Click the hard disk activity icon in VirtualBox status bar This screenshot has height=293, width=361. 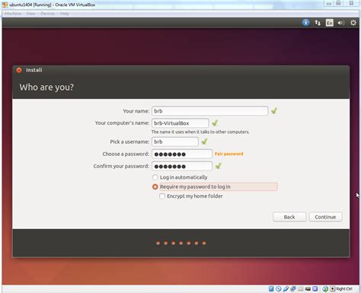[x=271, y=288]
